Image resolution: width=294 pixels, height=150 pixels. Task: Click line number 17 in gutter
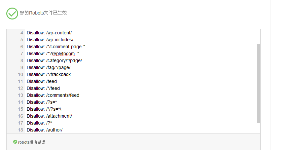pyautogui.click(x=20, y=123)
